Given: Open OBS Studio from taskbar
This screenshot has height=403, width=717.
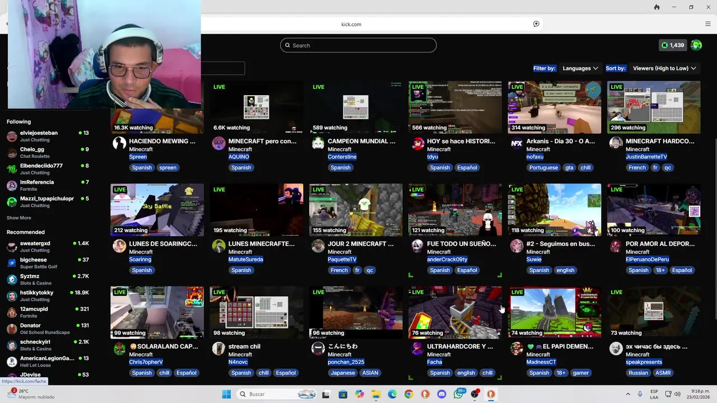Looking at the screenshot, I should [475, 394].
